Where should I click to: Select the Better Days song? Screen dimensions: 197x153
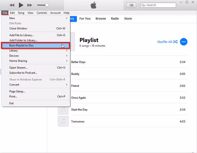tap(129, 62)
